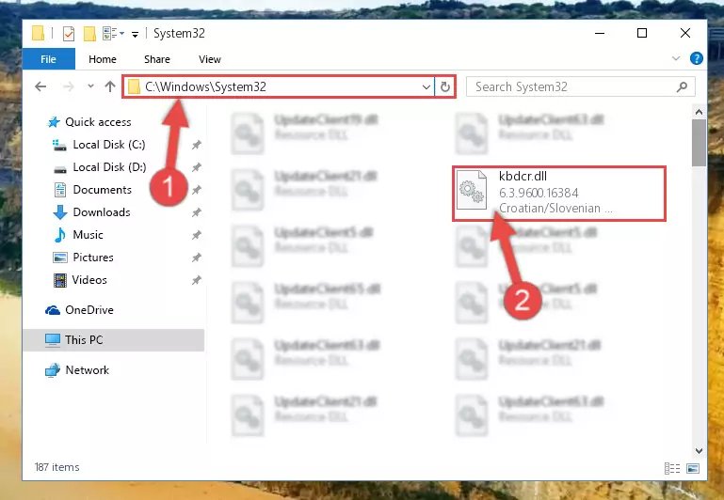Click the Forward navigation arrow

click(69, 86)
